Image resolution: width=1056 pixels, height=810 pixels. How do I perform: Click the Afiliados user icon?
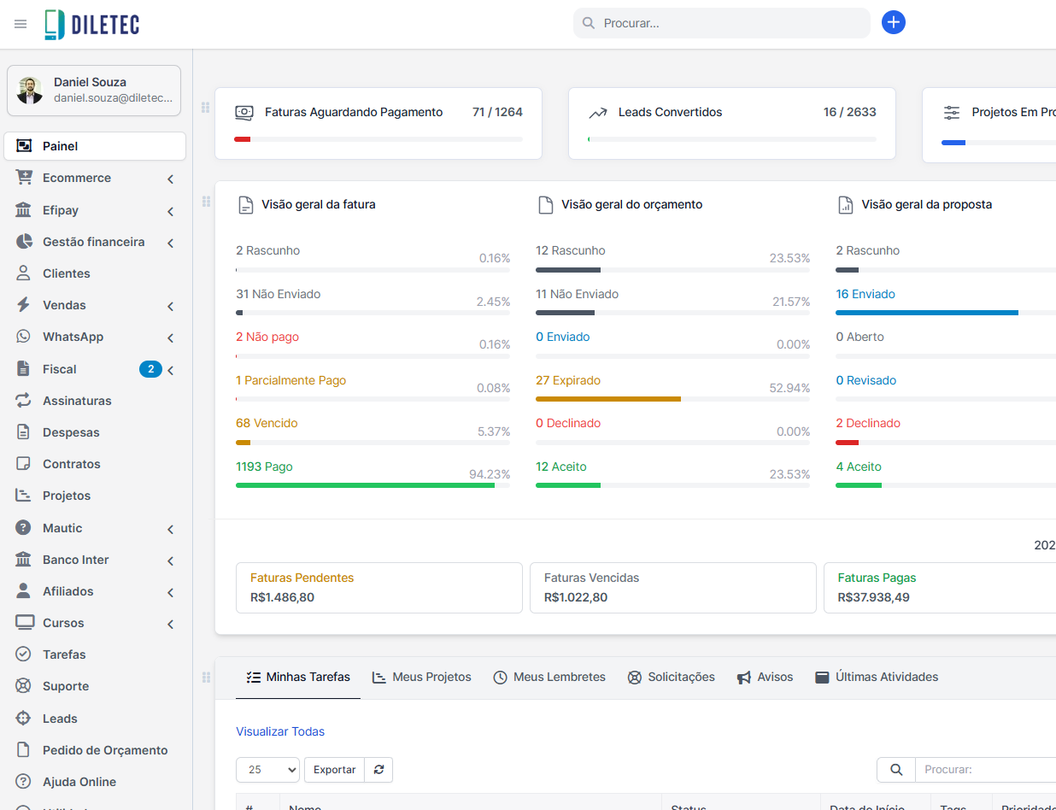pos(24,591)
